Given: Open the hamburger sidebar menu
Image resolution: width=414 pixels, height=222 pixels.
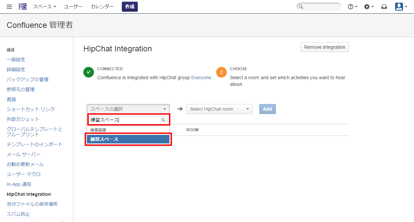Looking at the screenshot, I should pyautogui.click(x=9, y=7).
